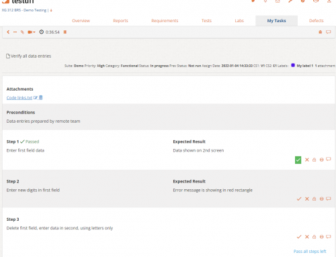The width and height of the screenshot is (336, 257).
Task: Mark Step 2 as failed
Action: (x=307, y=199)
